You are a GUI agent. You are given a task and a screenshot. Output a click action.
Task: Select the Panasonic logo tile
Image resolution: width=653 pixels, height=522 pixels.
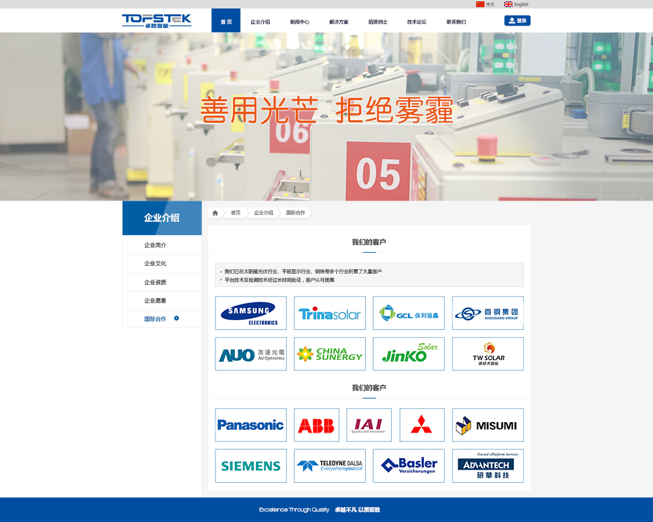[251, 425]
